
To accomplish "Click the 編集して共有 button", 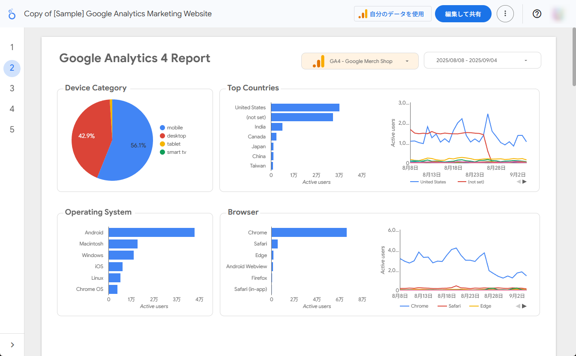I will click(x=463, y=14).
